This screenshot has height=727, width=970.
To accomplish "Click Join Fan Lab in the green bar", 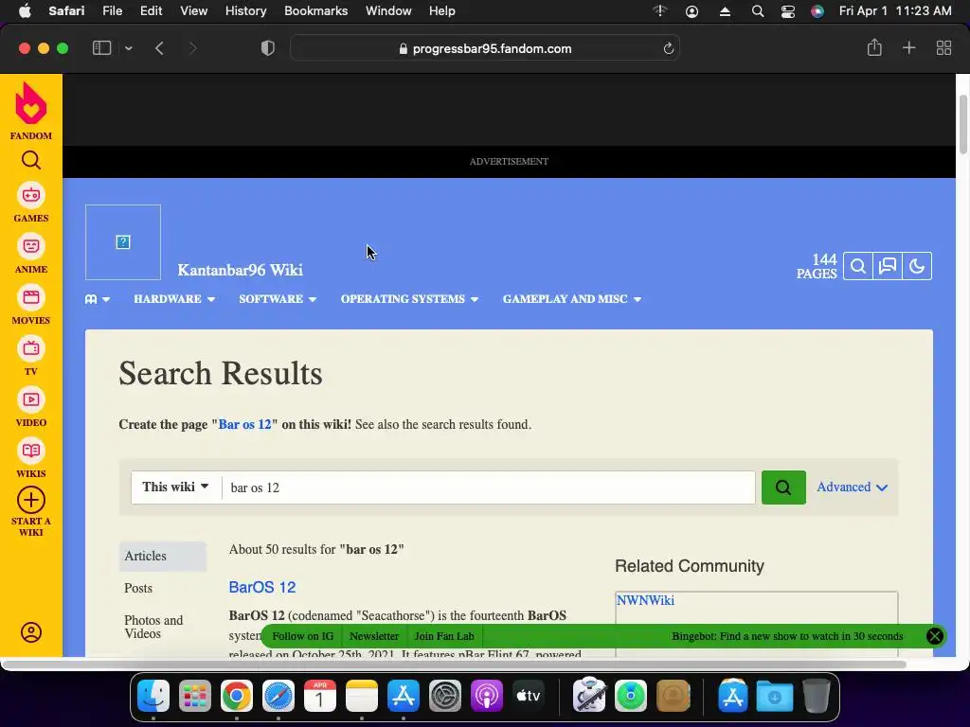I will point(444,636).
